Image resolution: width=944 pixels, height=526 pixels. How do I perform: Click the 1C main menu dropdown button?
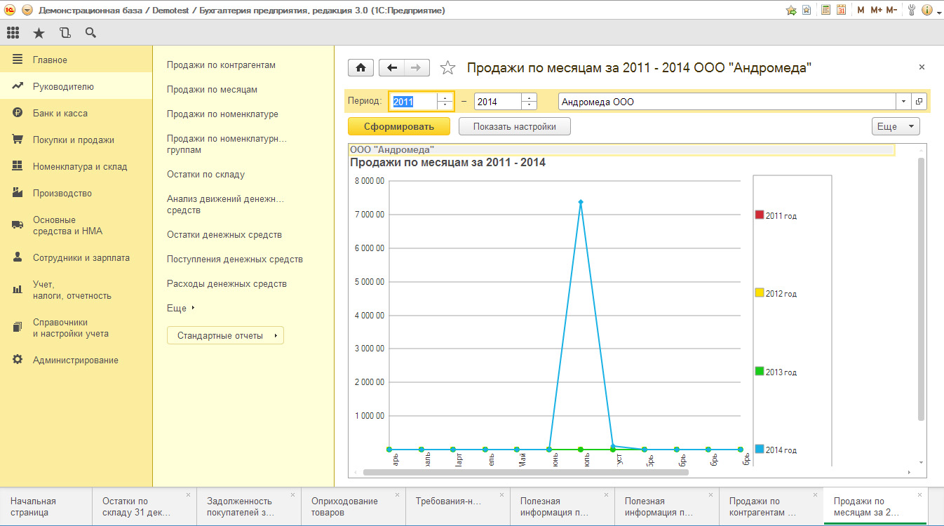pyautogui.click(x=27, y=11)
